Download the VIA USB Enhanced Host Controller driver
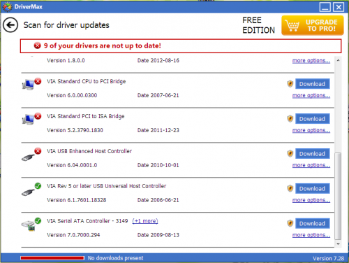349x263 pixels. [313, 154]
